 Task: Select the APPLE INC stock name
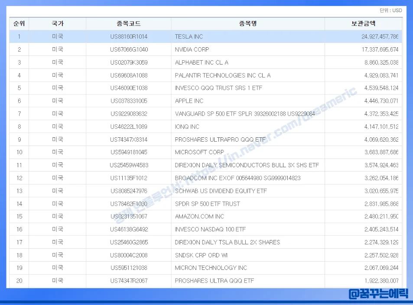[189, 101]
